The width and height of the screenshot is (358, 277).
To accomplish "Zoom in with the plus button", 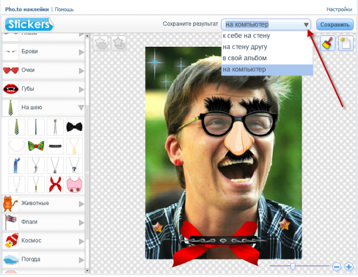I will click(349, 266).
